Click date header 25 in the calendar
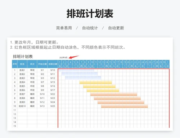Screen dimensions: 180x138 (146, 62)
